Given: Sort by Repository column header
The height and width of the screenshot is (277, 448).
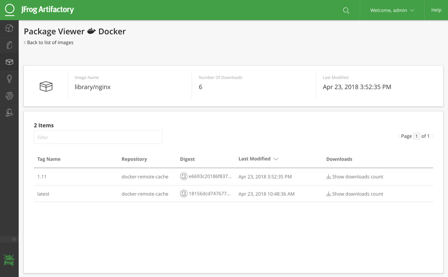Looking at the screenshot, I should pyautogui.click(x=134, y=159).
